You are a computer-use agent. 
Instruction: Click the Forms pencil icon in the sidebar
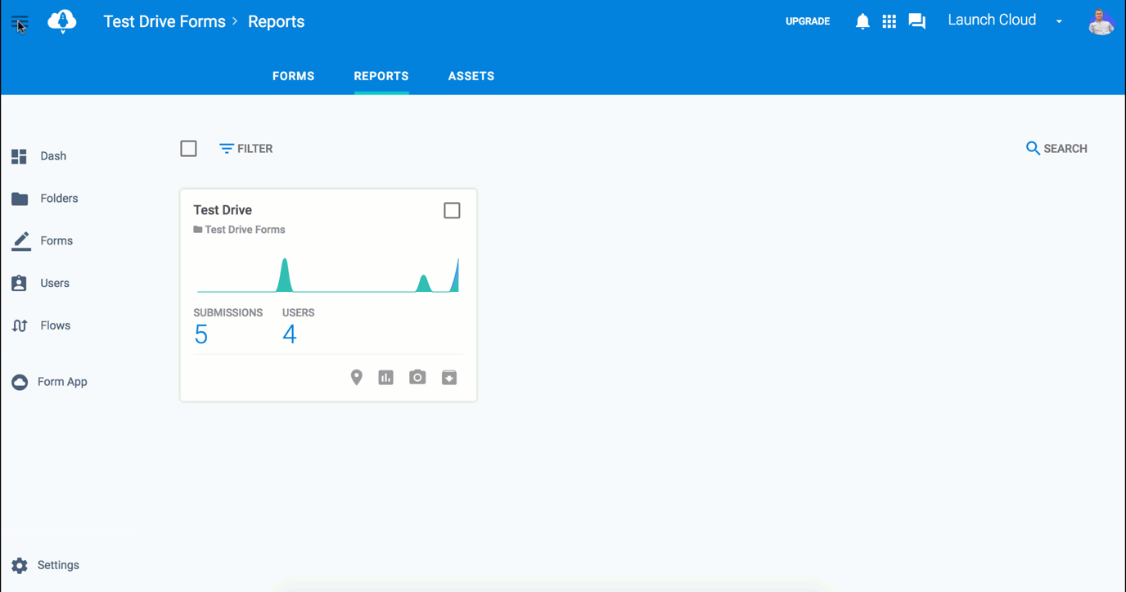[x=20, y=241]
